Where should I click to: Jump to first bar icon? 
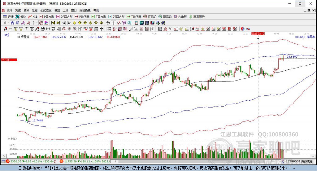[x=53, y=23]
